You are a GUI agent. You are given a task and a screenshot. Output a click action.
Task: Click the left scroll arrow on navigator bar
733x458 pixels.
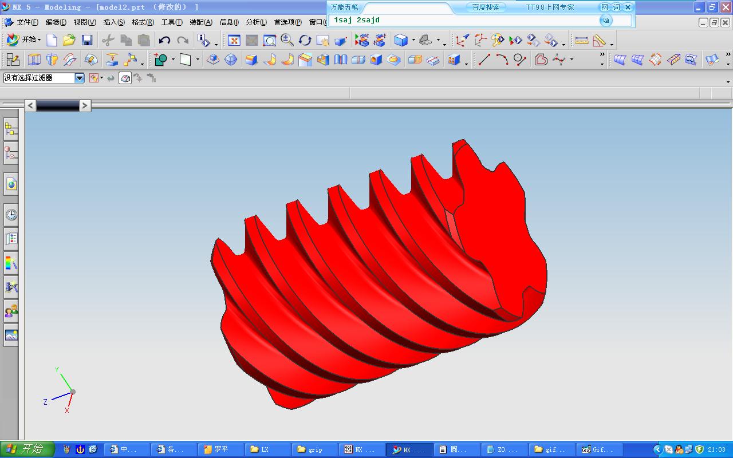pos(31,105)
